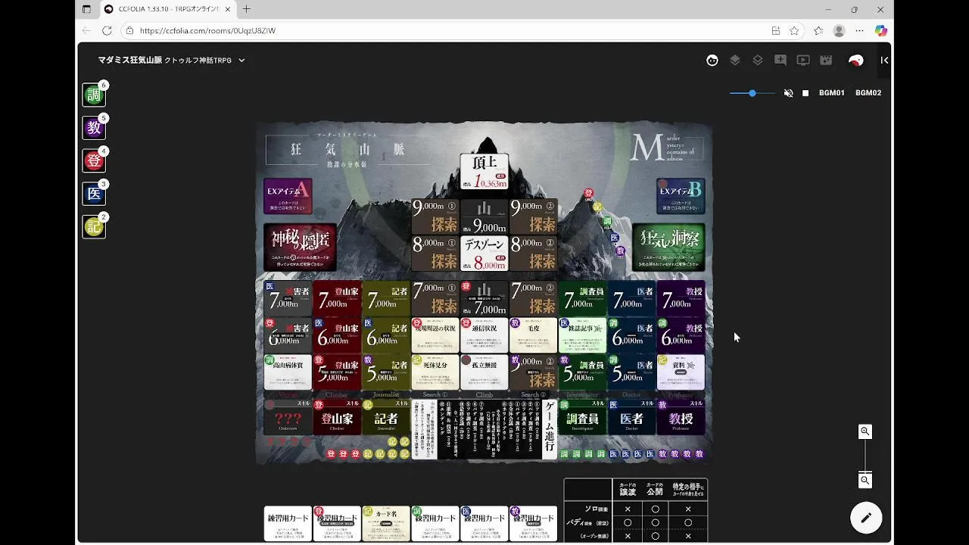Click the 登山家 Climber skill card
Viewport: 969px width, 545px height.
coord(337,417)
